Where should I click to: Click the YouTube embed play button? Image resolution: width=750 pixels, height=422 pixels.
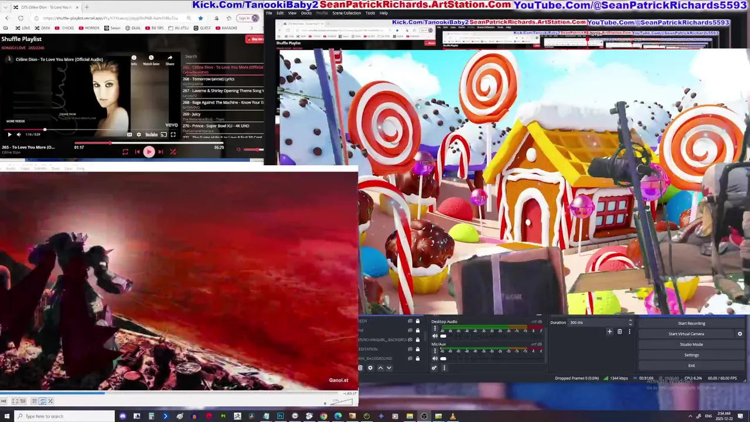pos(9,135)
